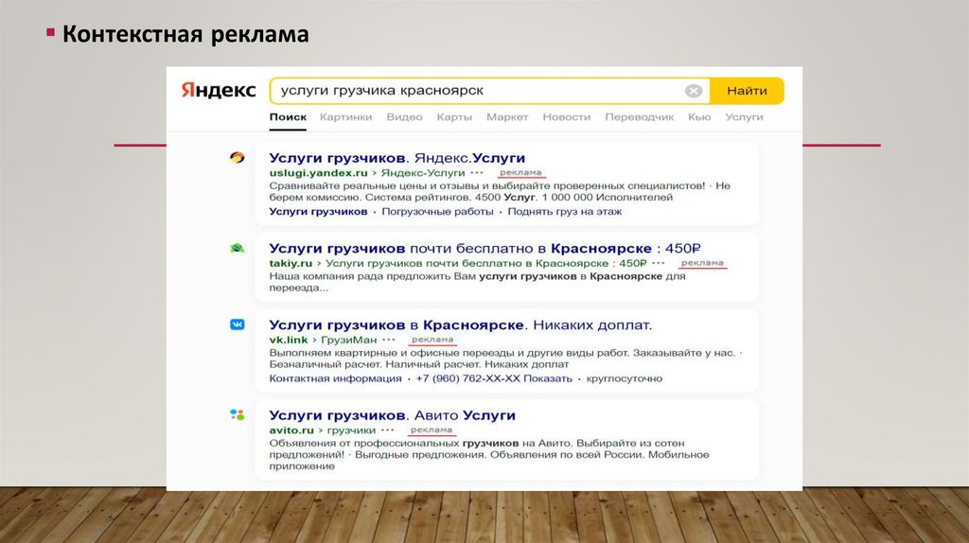Click the slide title 'Контекстная реклама'

(185, 34)
